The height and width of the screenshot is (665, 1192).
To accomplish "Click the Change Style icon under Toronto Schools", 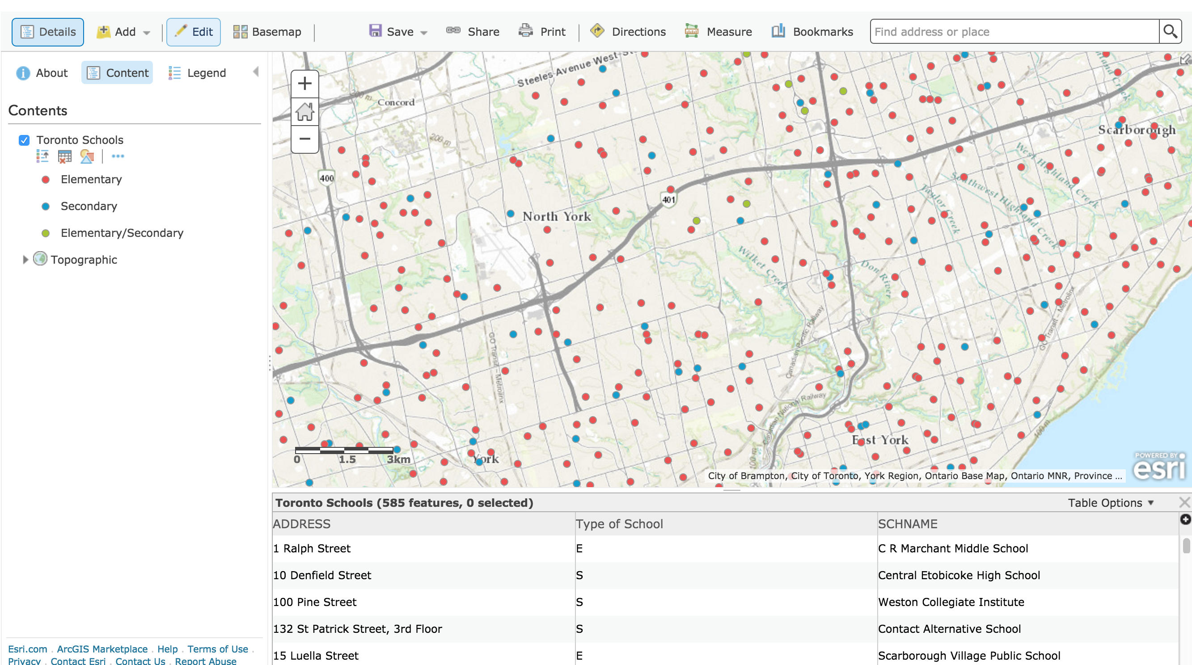I will coord(87,156).
